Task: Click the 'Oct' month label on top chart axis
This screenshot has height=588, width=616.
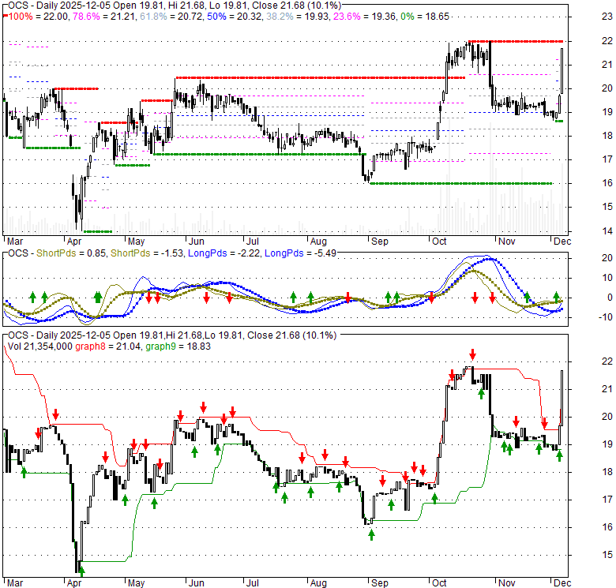Action: (439, 242)
